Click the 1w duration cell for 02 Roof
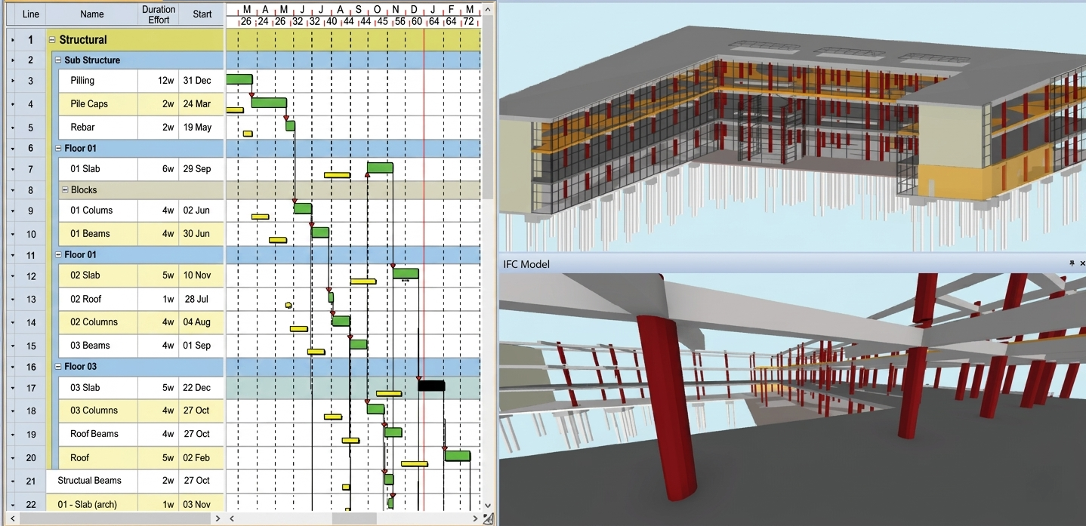 pos(159,299)
